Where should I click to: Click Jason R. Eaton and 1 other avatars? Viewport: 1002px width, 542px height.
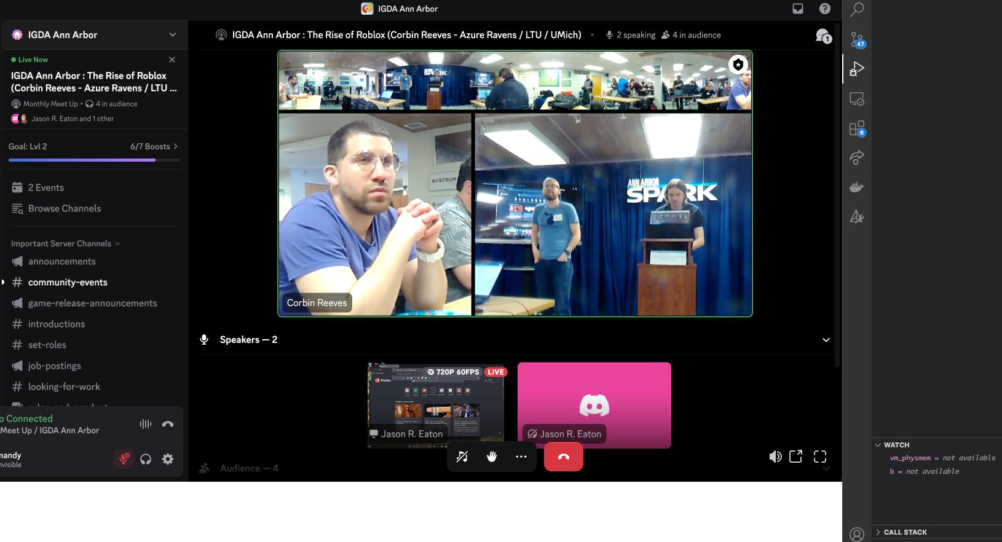point(19,119)
